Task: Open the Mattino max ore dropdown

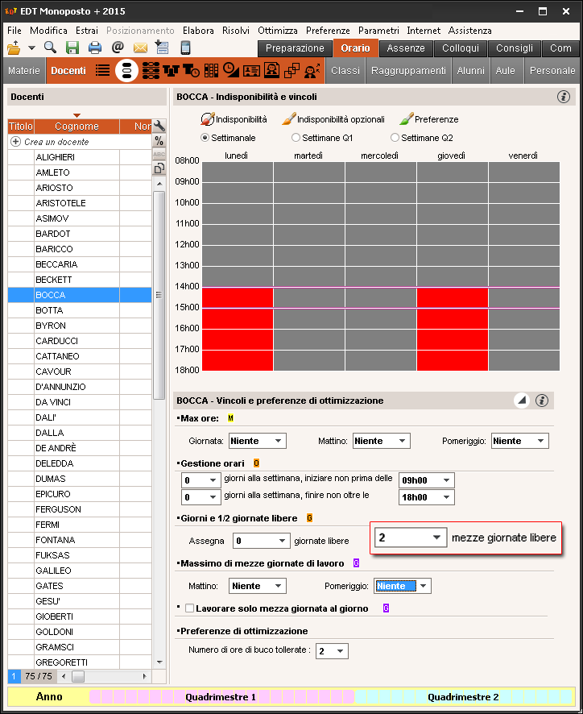Action: point(382,441)
